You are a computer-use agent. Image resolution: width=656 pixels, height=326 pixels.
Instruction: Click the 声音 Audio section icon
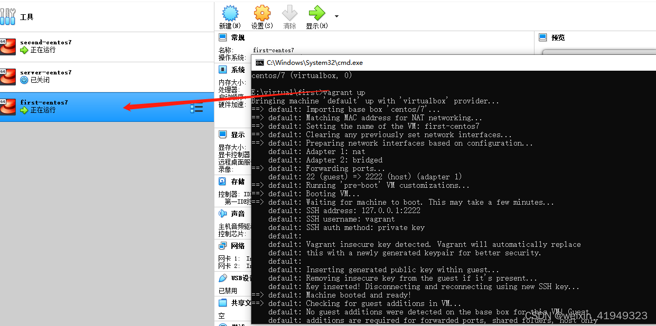222,213
